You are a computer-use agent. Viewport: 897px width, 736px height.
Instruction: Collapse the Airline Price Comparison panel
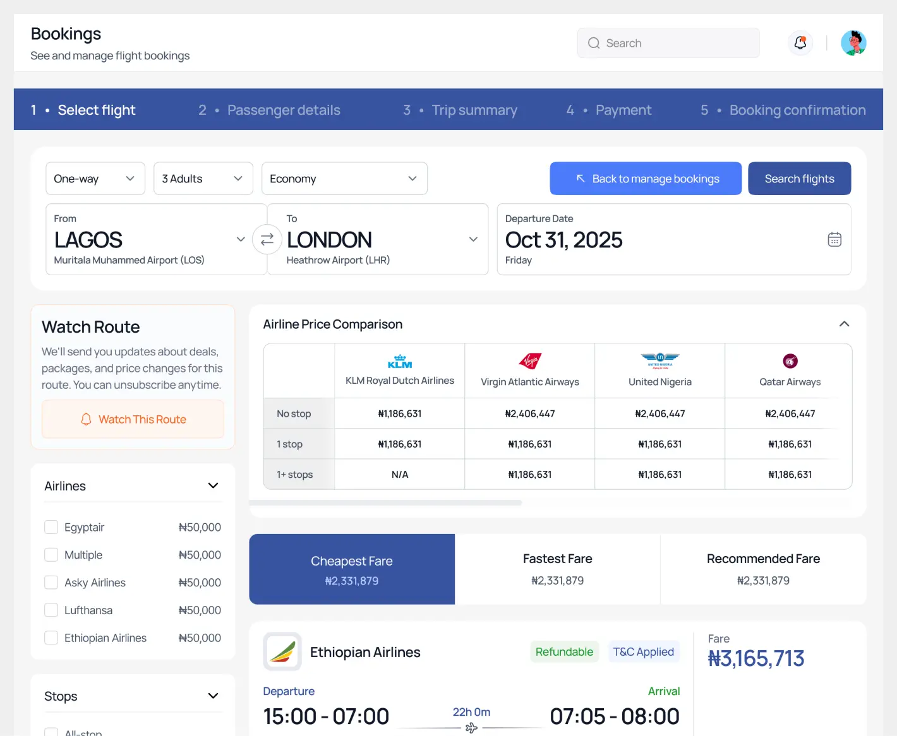(844, 324)
